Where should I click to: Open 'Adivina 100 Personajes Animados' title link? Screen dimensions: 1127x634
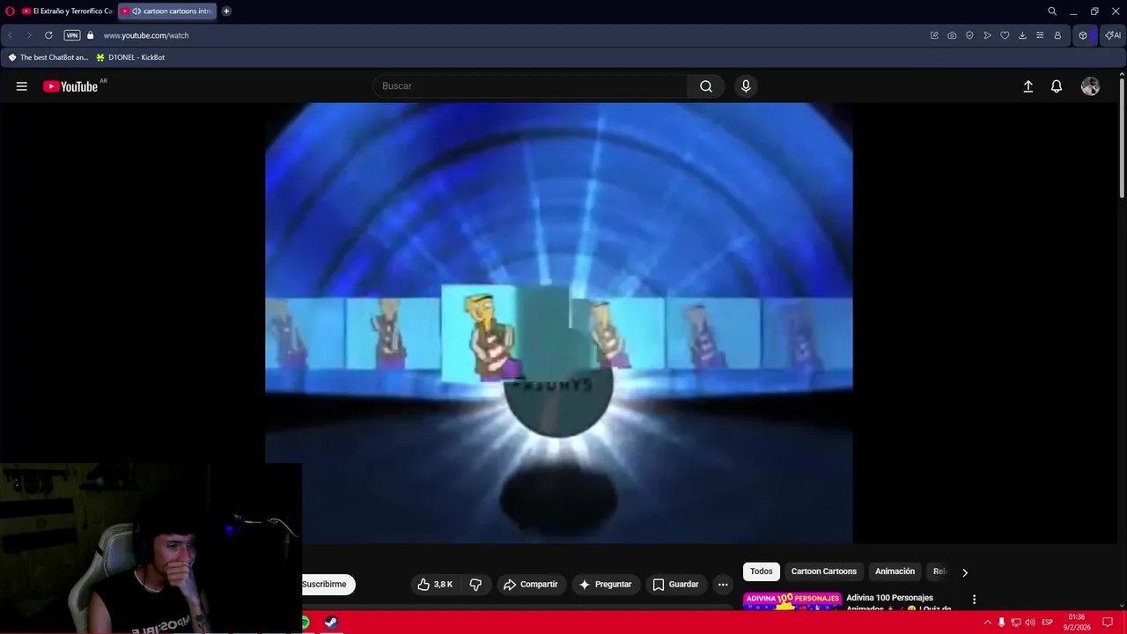899,602
